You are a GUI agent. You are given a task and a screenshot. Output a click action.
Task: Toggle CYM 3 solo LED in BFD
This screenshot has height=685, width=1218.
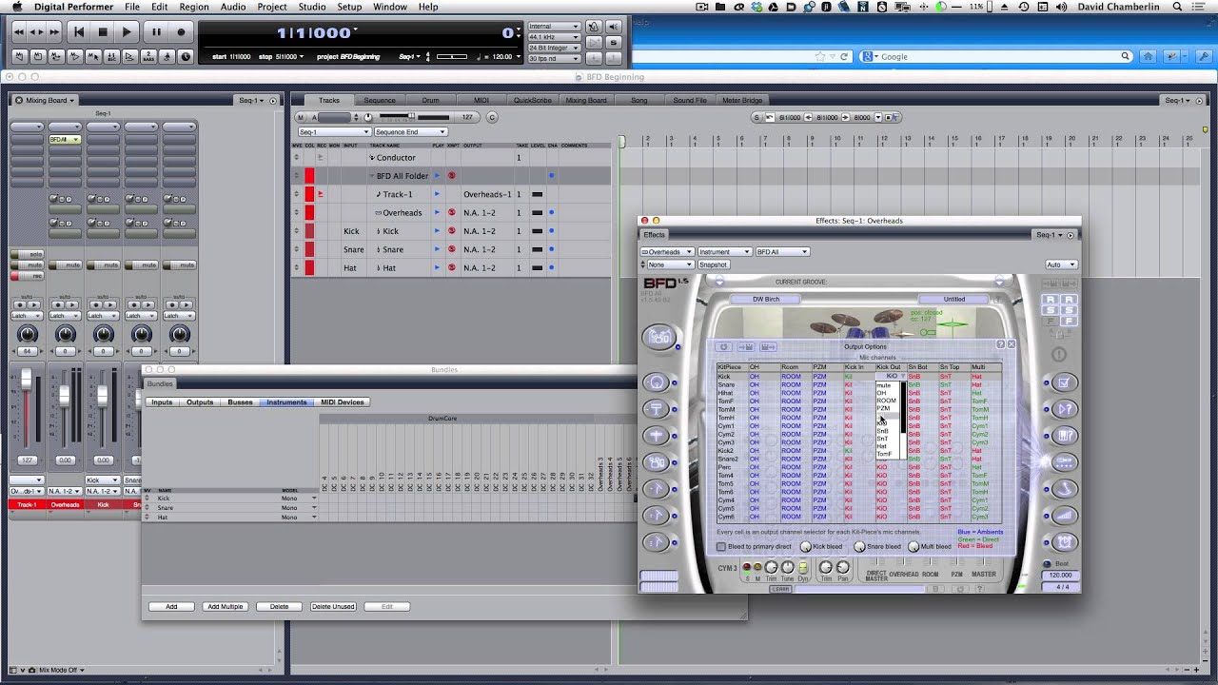(746, 567)
